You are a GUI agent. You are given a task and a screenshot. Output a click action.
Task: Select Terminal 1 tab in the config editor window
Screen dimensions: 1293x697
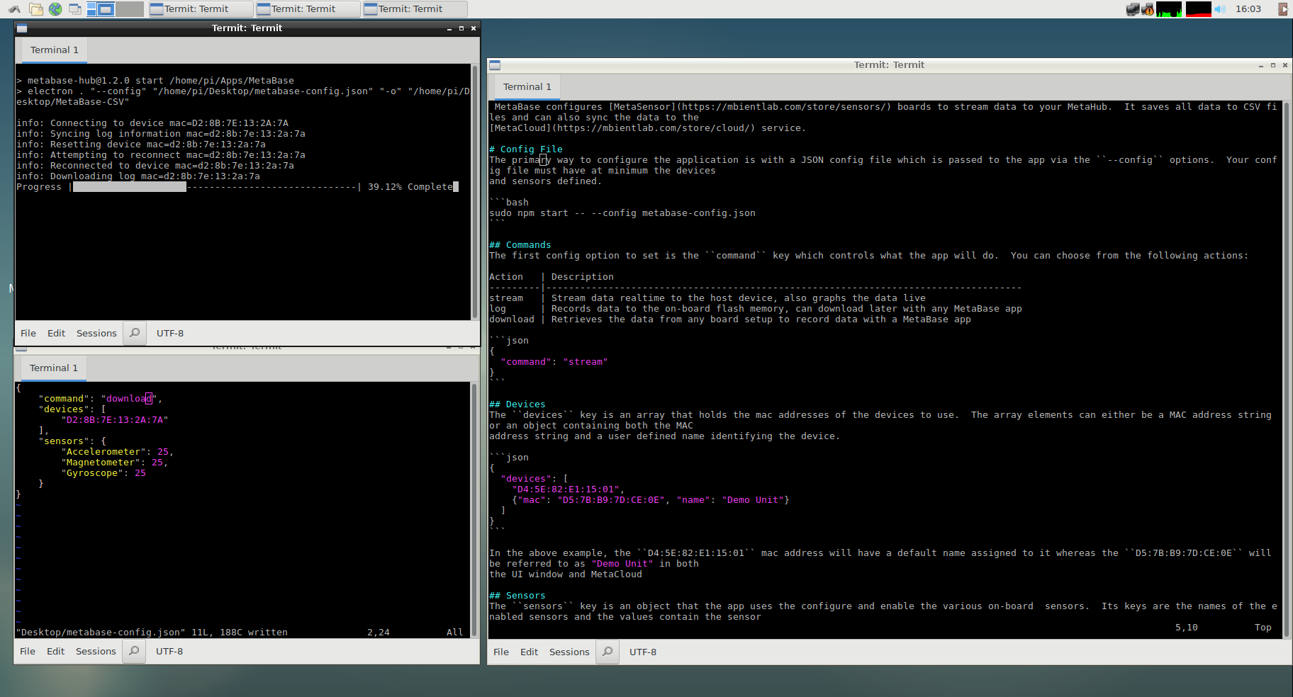click(53, 368)
